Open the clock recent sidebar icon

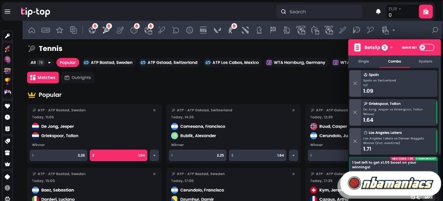[7, 117]
